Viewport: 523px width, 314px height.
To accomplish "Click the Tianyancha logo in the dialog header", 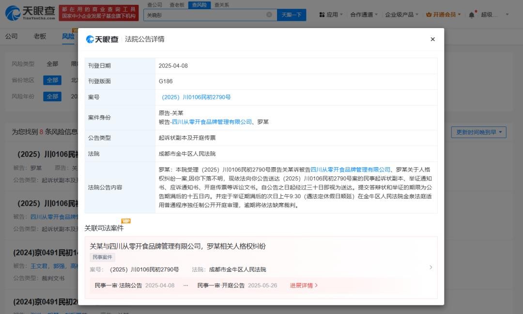I will coord(102,39).
